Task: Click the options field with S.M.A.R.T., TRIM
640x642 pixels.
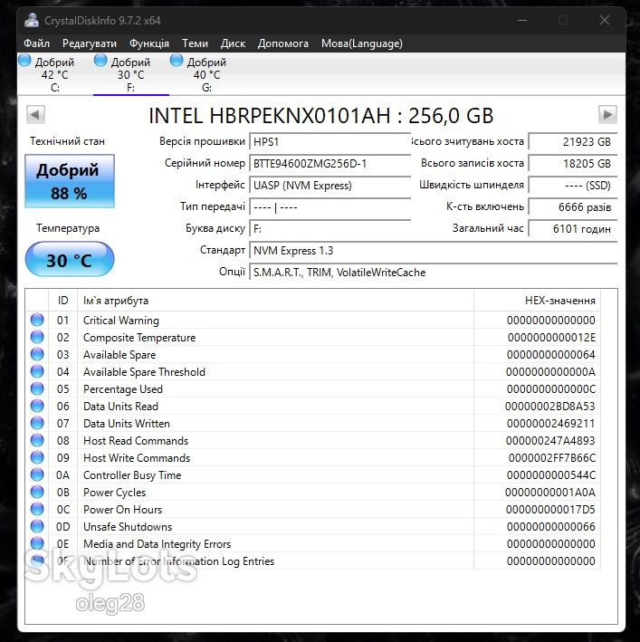Action: coord(433,272)
